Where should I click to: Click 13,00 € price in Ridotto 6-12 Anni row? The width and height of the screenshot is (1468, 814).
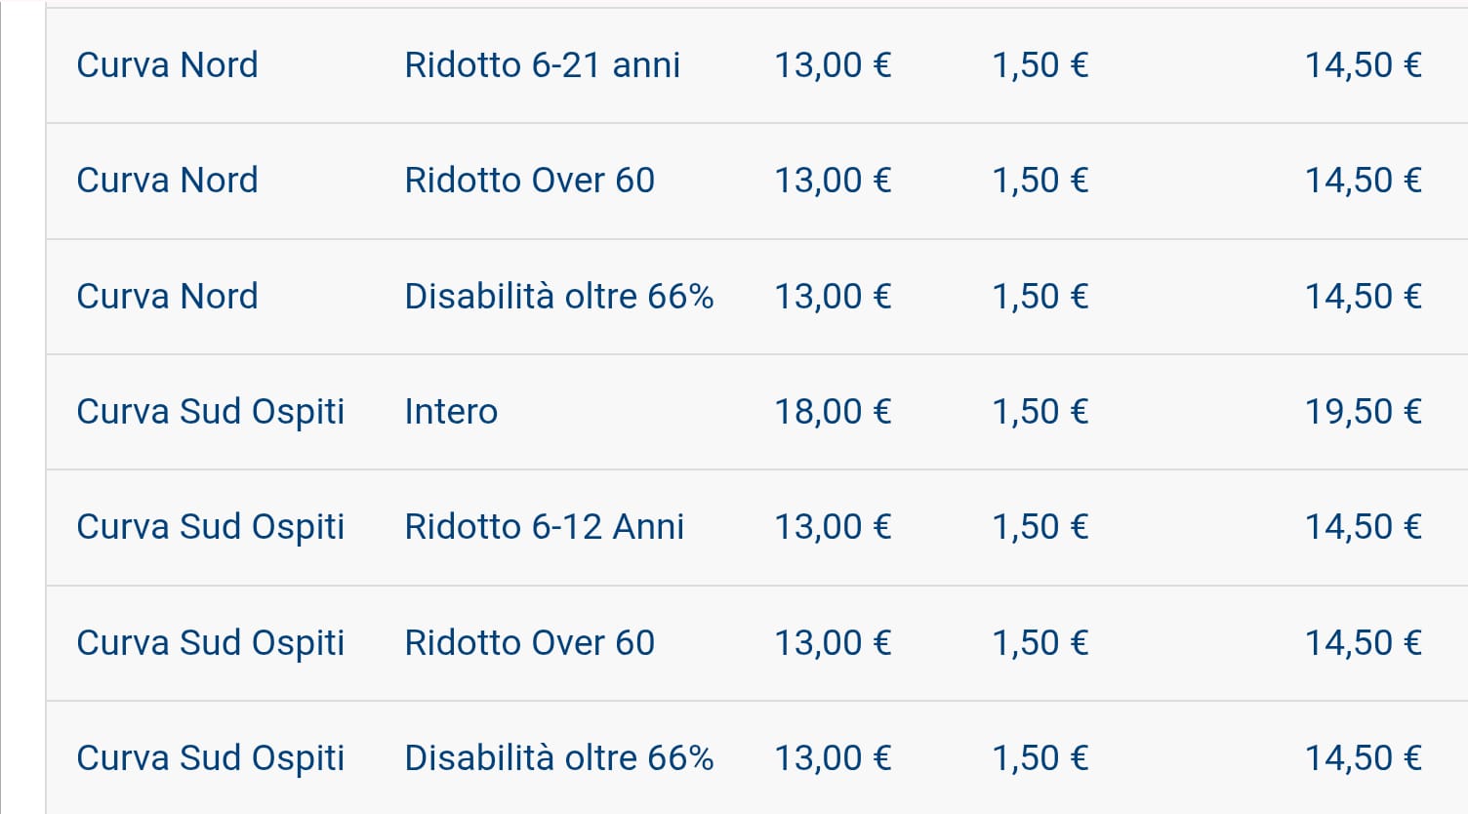click(833, 527)
